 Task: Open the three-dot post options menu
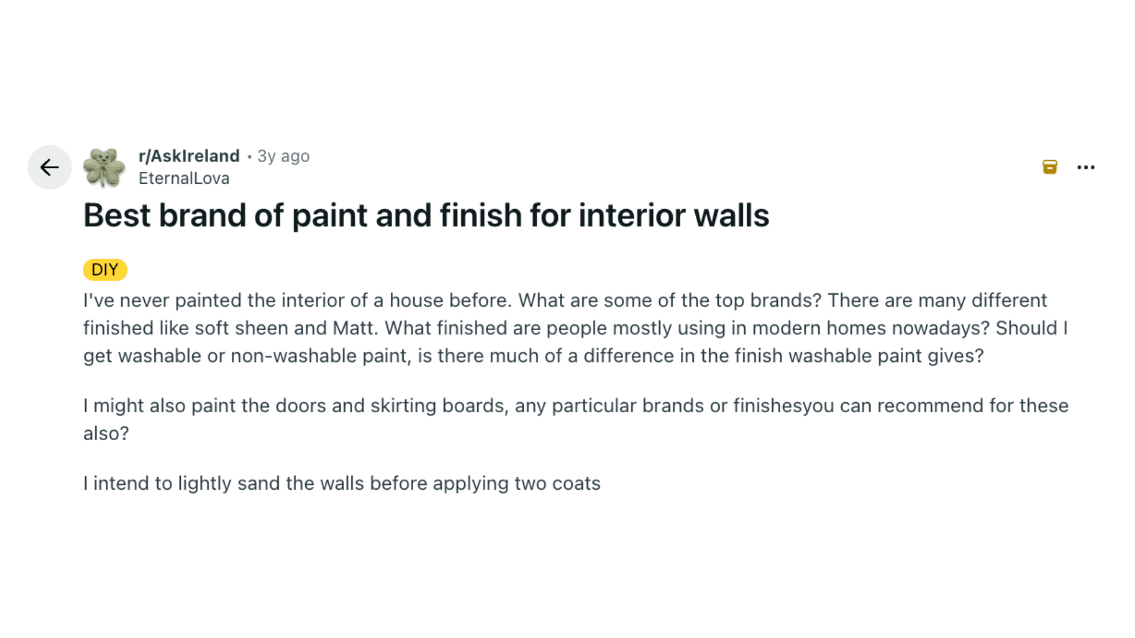pos(1085,167)
